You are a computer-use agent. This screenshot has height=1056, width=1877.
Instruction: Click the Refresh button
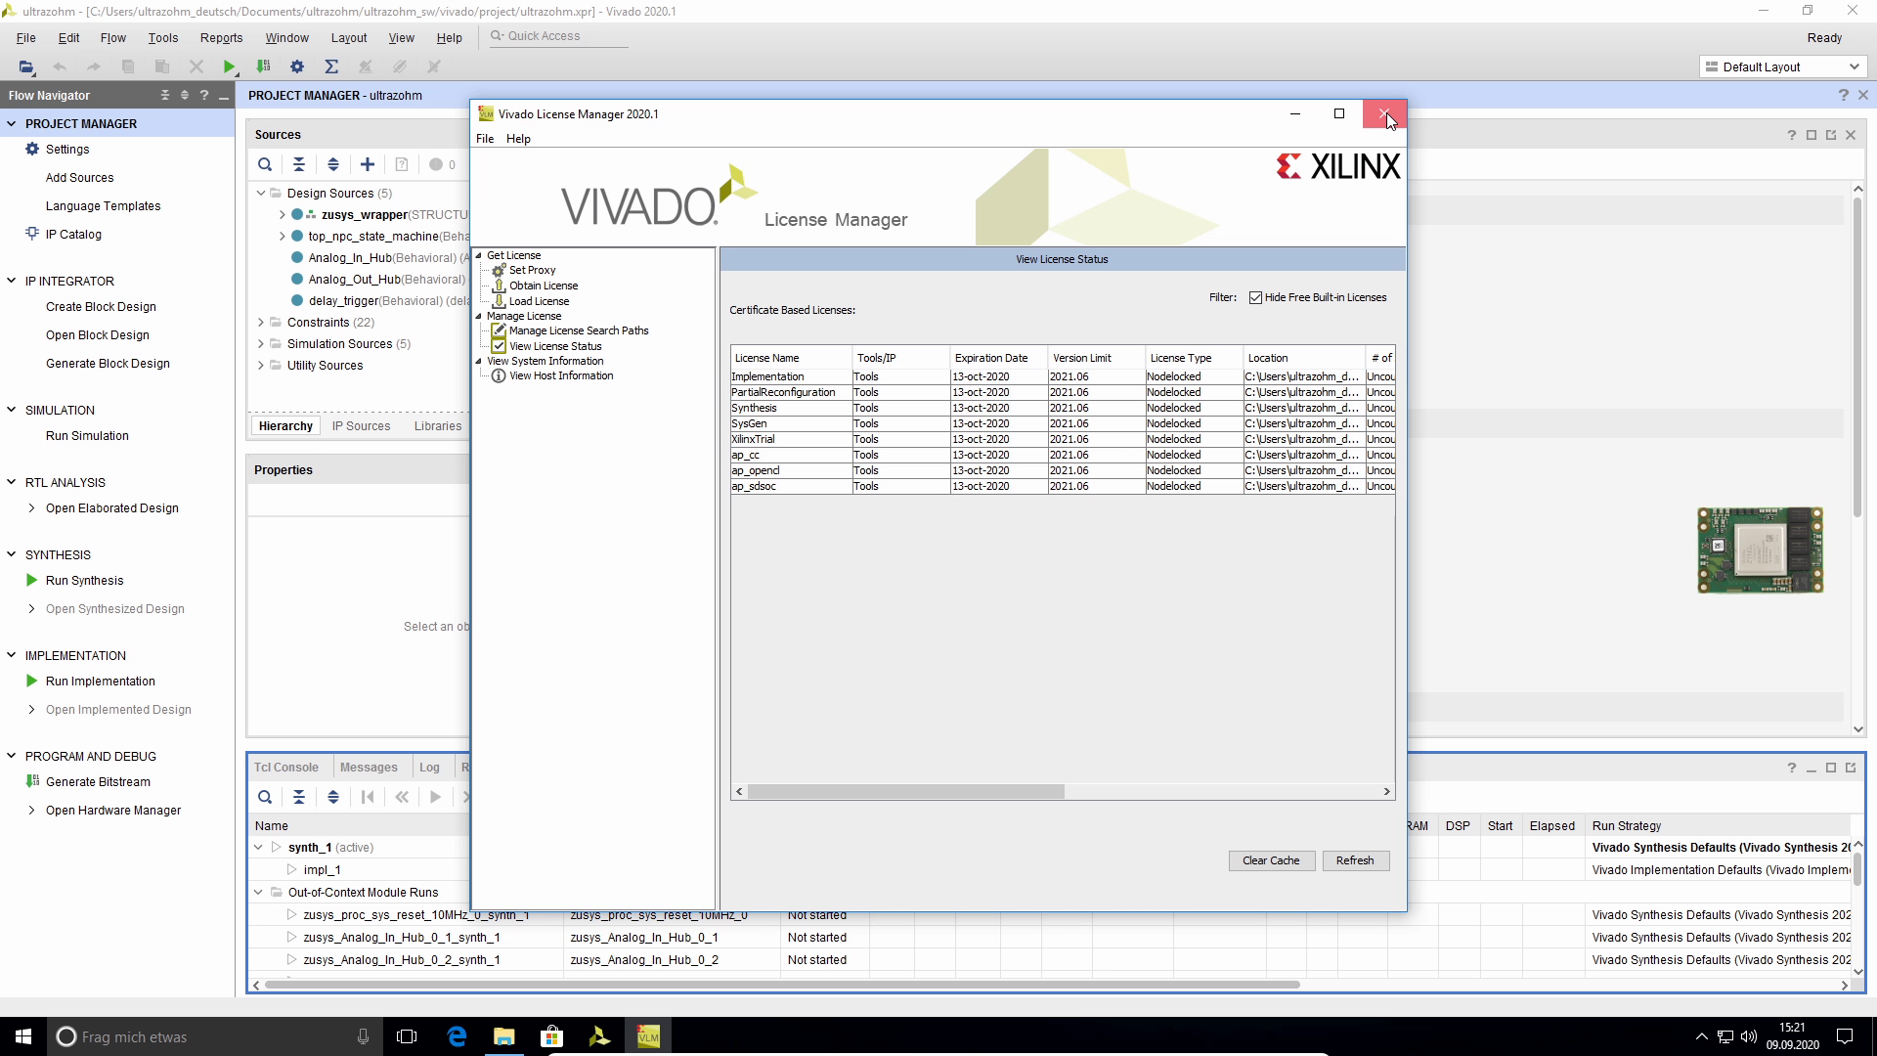click(1355, 860)
